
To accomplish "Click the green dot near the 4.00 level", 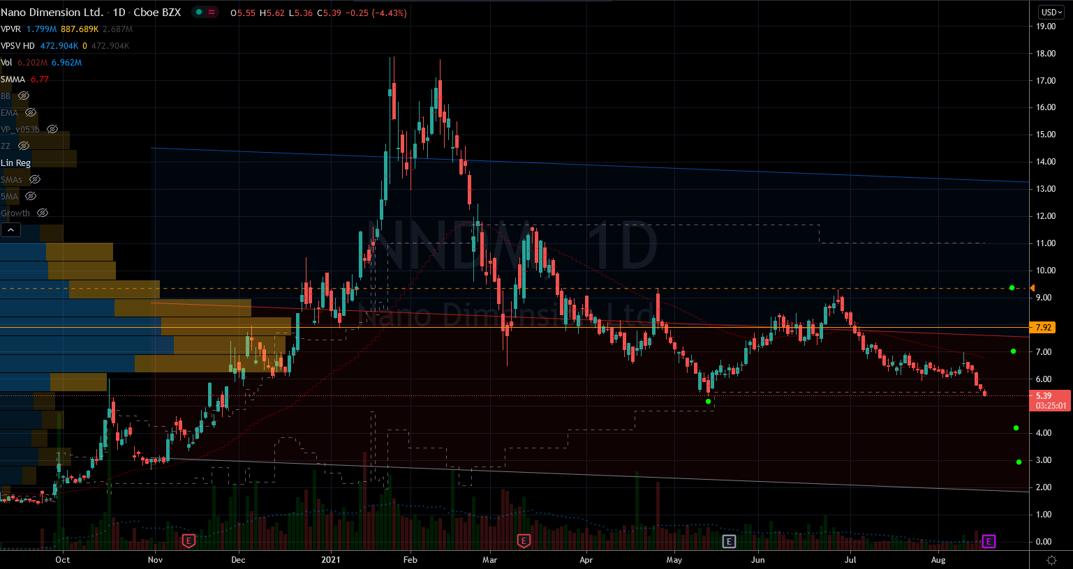I will pos(1016,428).
